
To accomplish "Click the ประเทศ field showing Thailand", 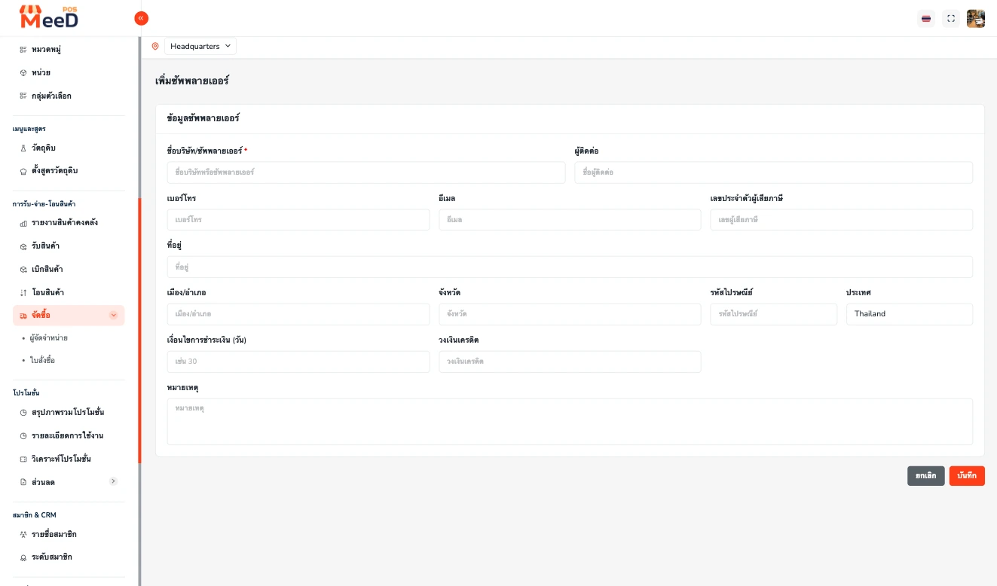I will tap(910, 314).
